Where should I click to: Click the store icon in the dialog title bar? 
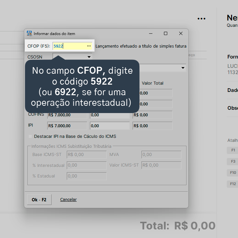[x=29, y=33]
